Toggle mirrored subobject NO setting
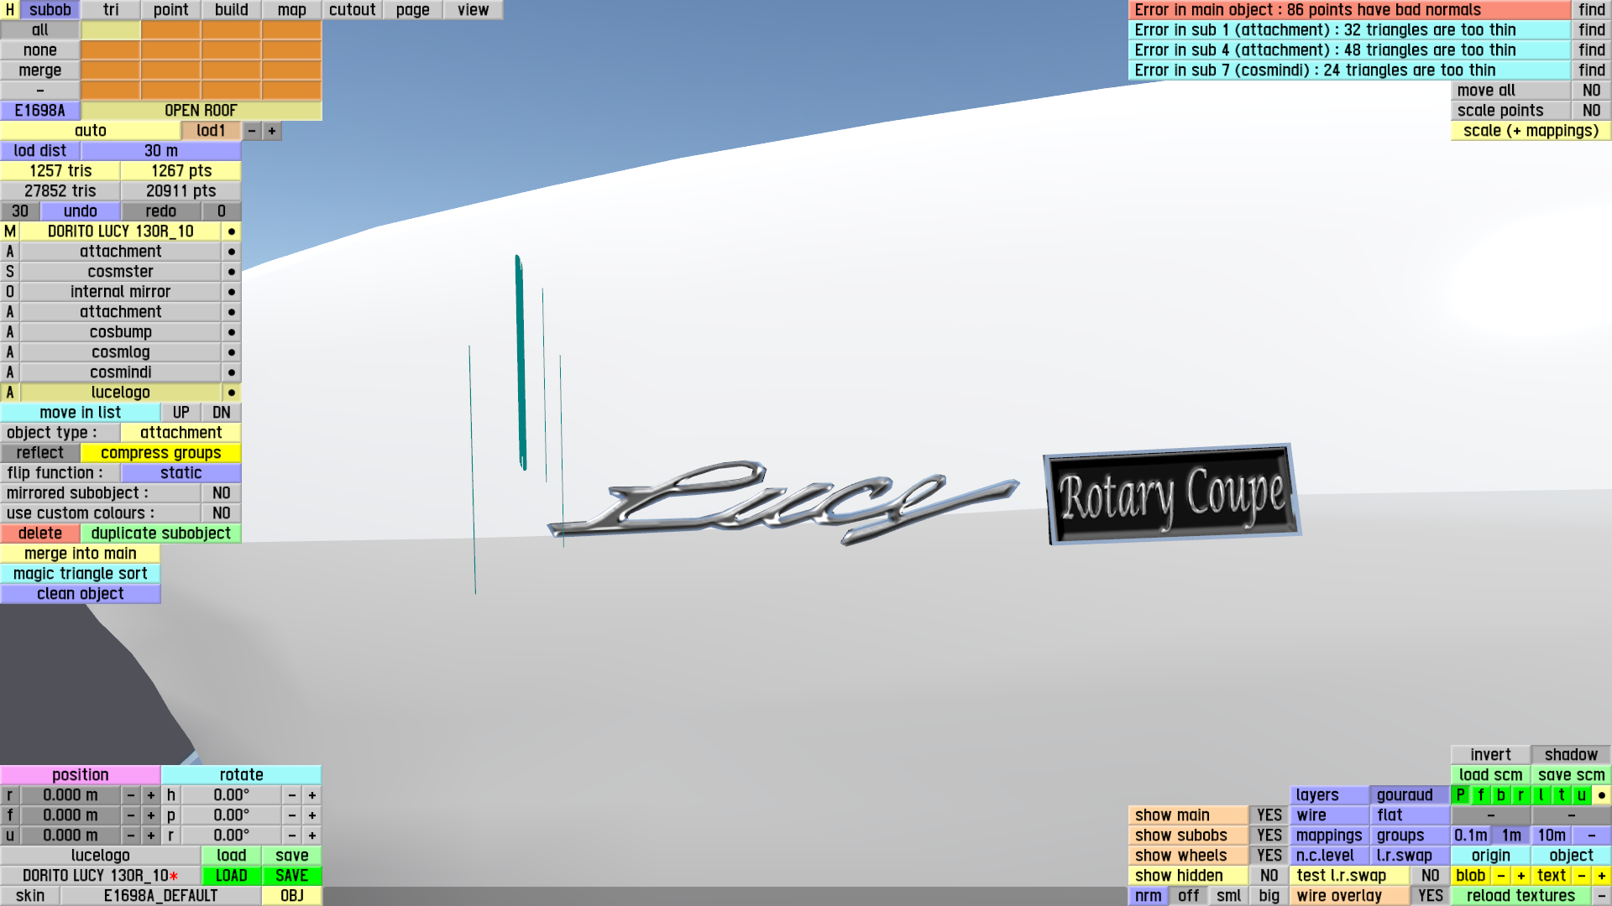 click(221, 493)
